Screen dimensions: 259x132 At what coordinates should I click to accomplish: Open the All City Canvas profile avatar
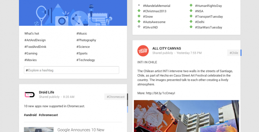coord(143,51)
